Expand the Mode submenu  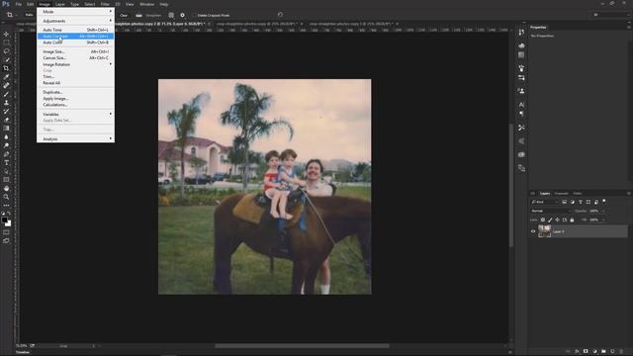click(x=75, y=12)
